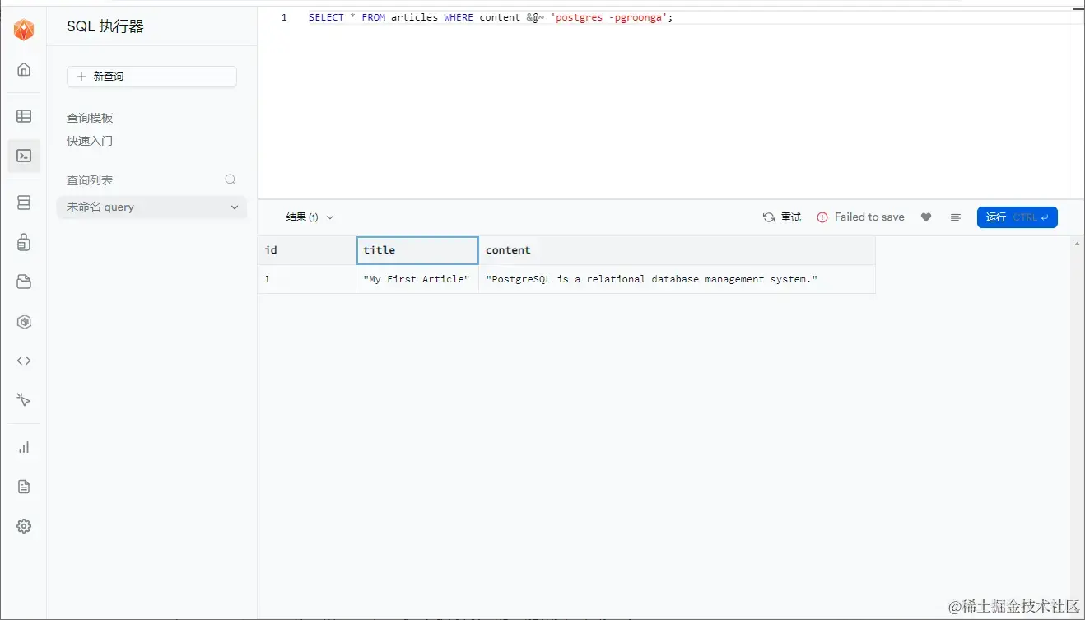Open the SQL executor terminal icon

(24, 156)
